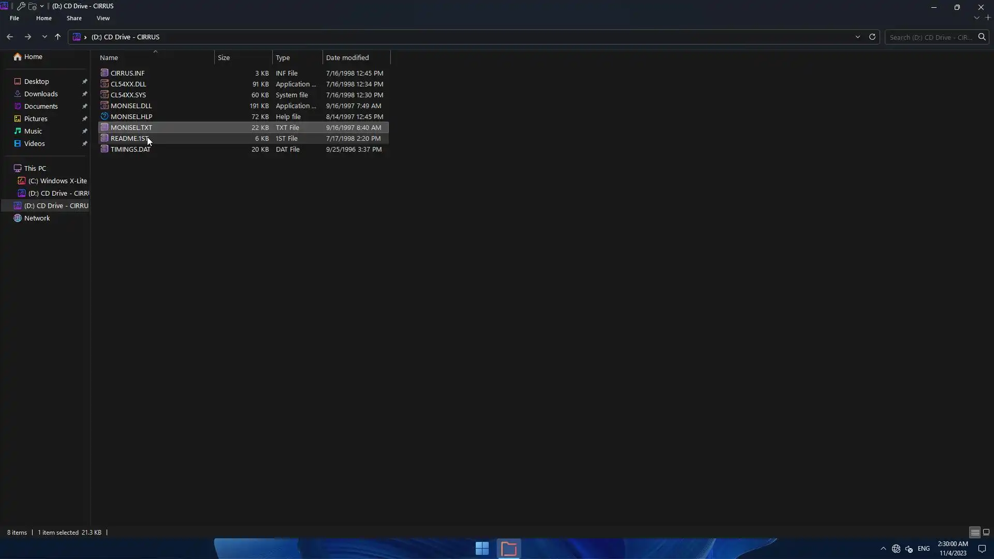Expand the ribbon chevron
This screenshot has height=559, width=994.
coord(976,18)
